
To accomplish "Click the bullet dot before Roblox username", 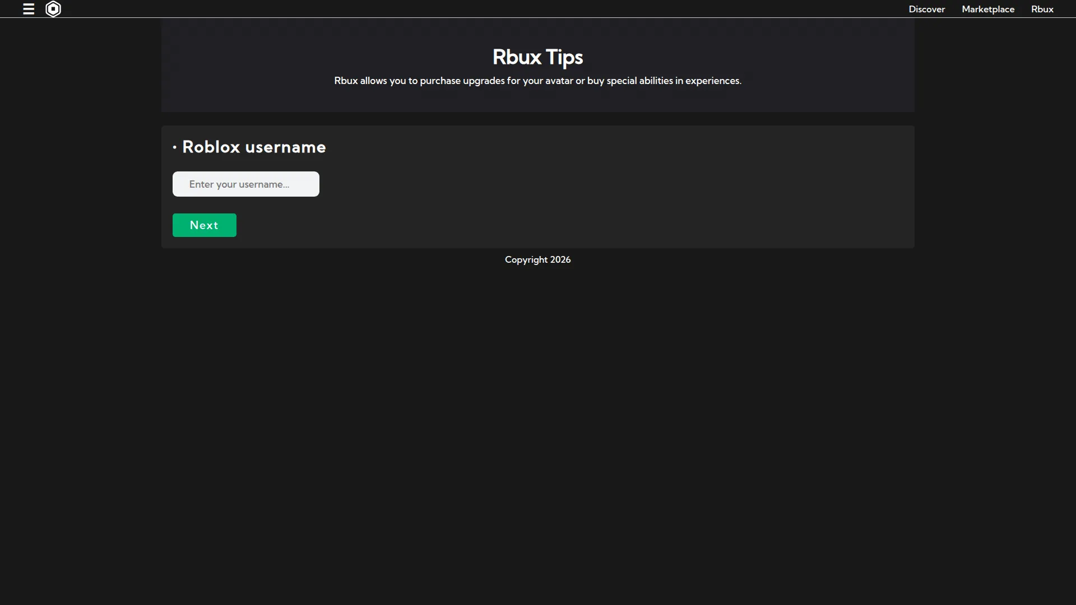I will [175, 147].
